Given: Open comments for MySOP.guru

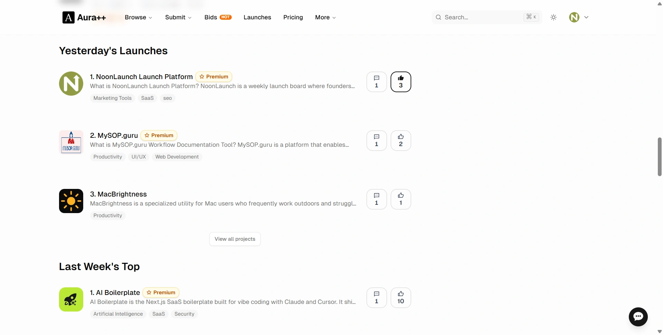Looking at the screenshot, I should (376, 141).
